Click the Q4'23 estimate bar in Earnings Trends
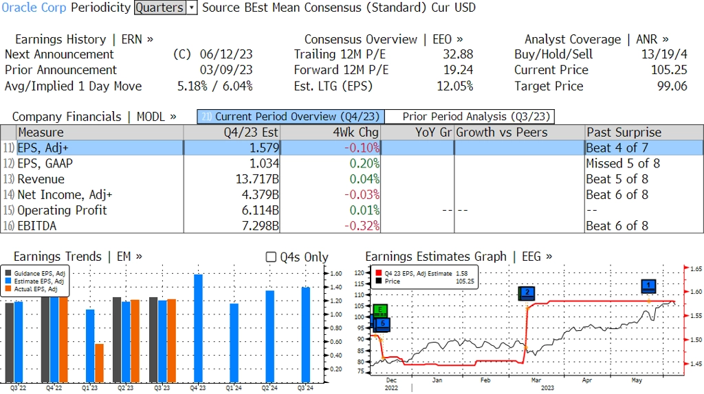The image size is (704, 394). tap(198, 328)
